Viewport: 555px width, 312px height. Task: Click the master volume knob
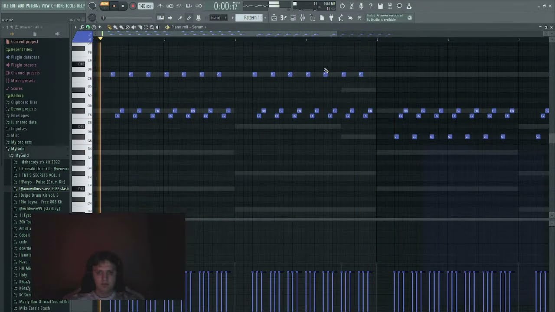pos(92,6)
